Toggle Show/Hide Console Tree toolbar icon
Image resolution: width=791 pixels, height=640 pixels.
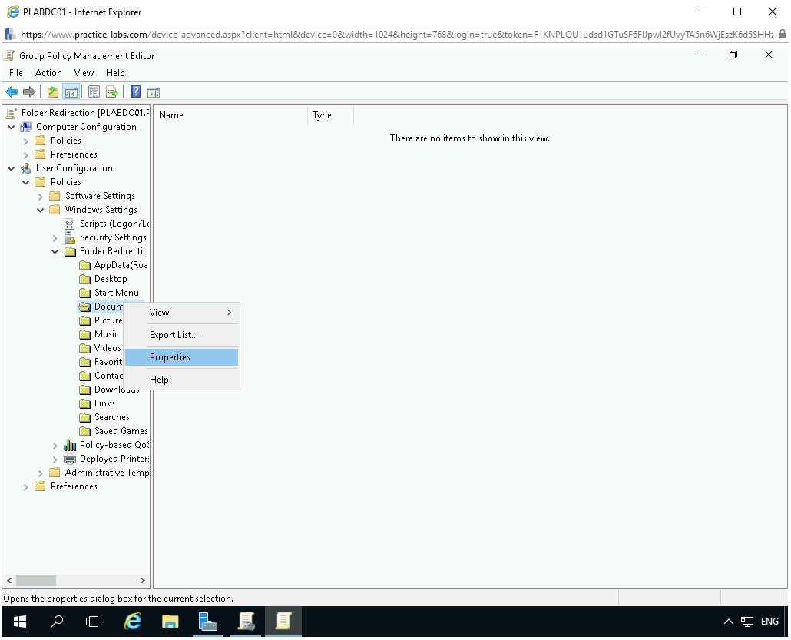click(x=71, y=92)
